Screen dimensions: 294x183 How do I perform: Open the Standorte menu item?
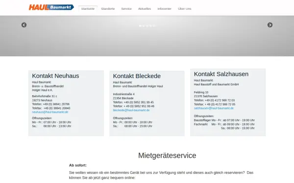[108, 9]
